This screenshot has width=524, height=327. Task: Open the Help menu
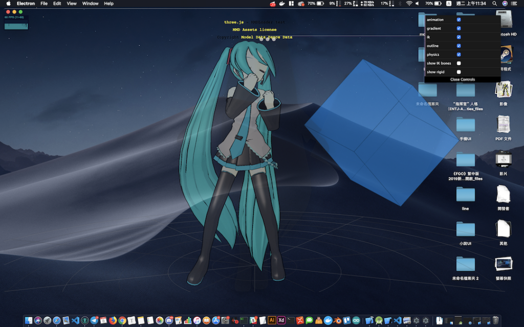tap(108, 4)
